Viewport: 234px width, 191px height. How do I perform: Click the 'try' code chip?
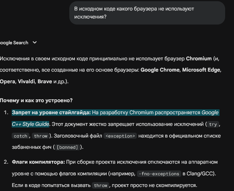click(213, 124)
